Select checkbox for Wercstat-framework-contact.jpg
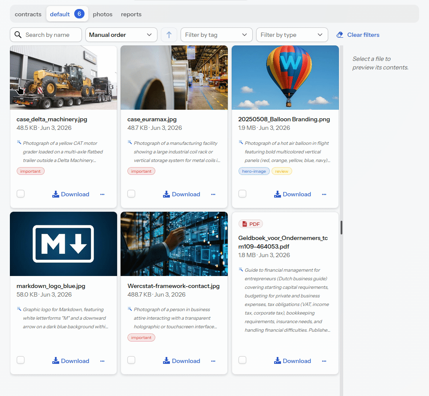Screen dimensions: 429x396 tap(131, 360)
